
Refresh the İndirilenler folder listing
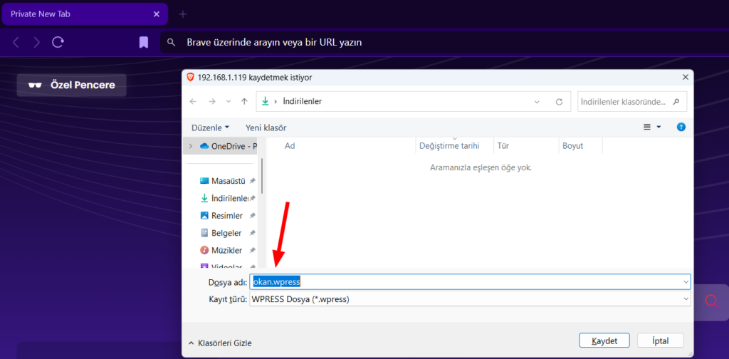(559, 102)
